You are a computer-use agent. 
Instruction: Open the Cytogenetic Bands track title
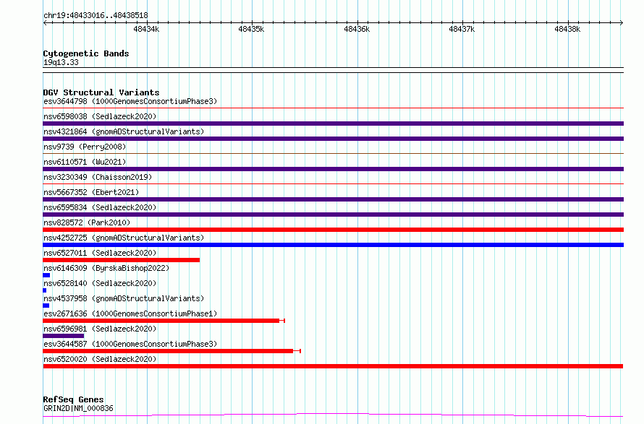pyautogui.click(x=86, y=53)
